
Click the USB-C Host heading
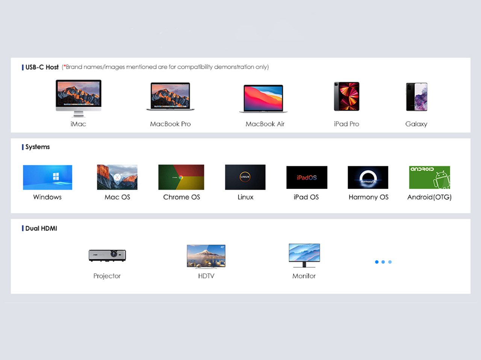pos(42,67)
